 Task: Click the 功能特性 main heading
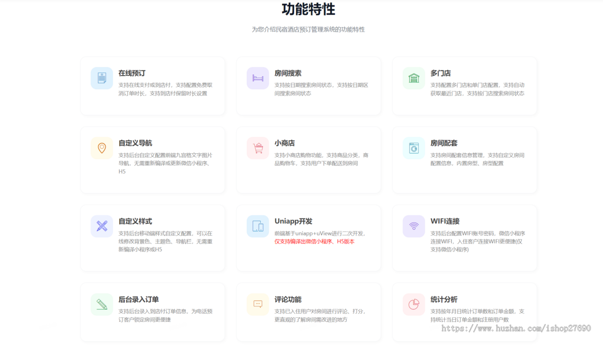[309, 9]
